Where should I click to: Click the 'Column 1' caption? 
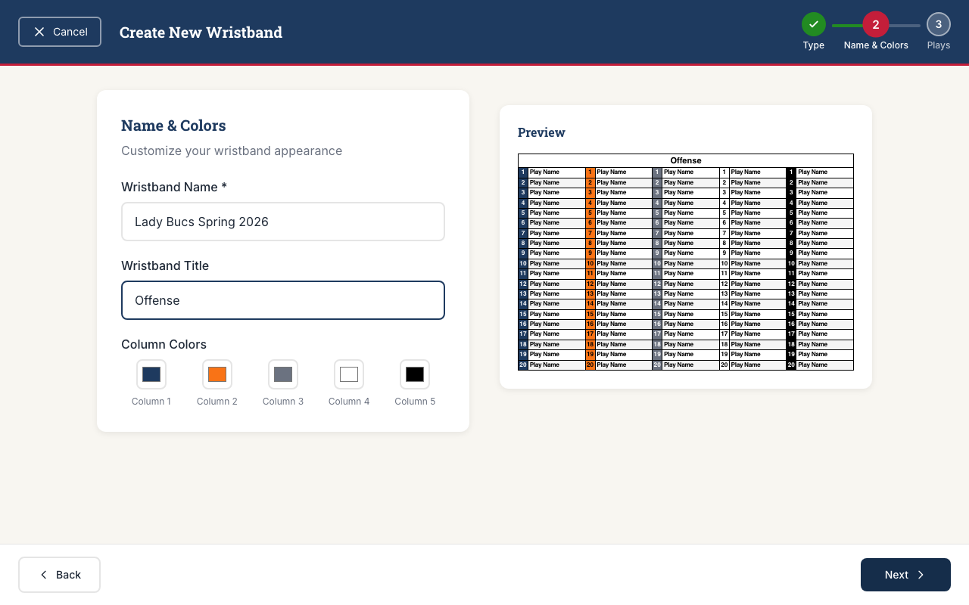151,402
